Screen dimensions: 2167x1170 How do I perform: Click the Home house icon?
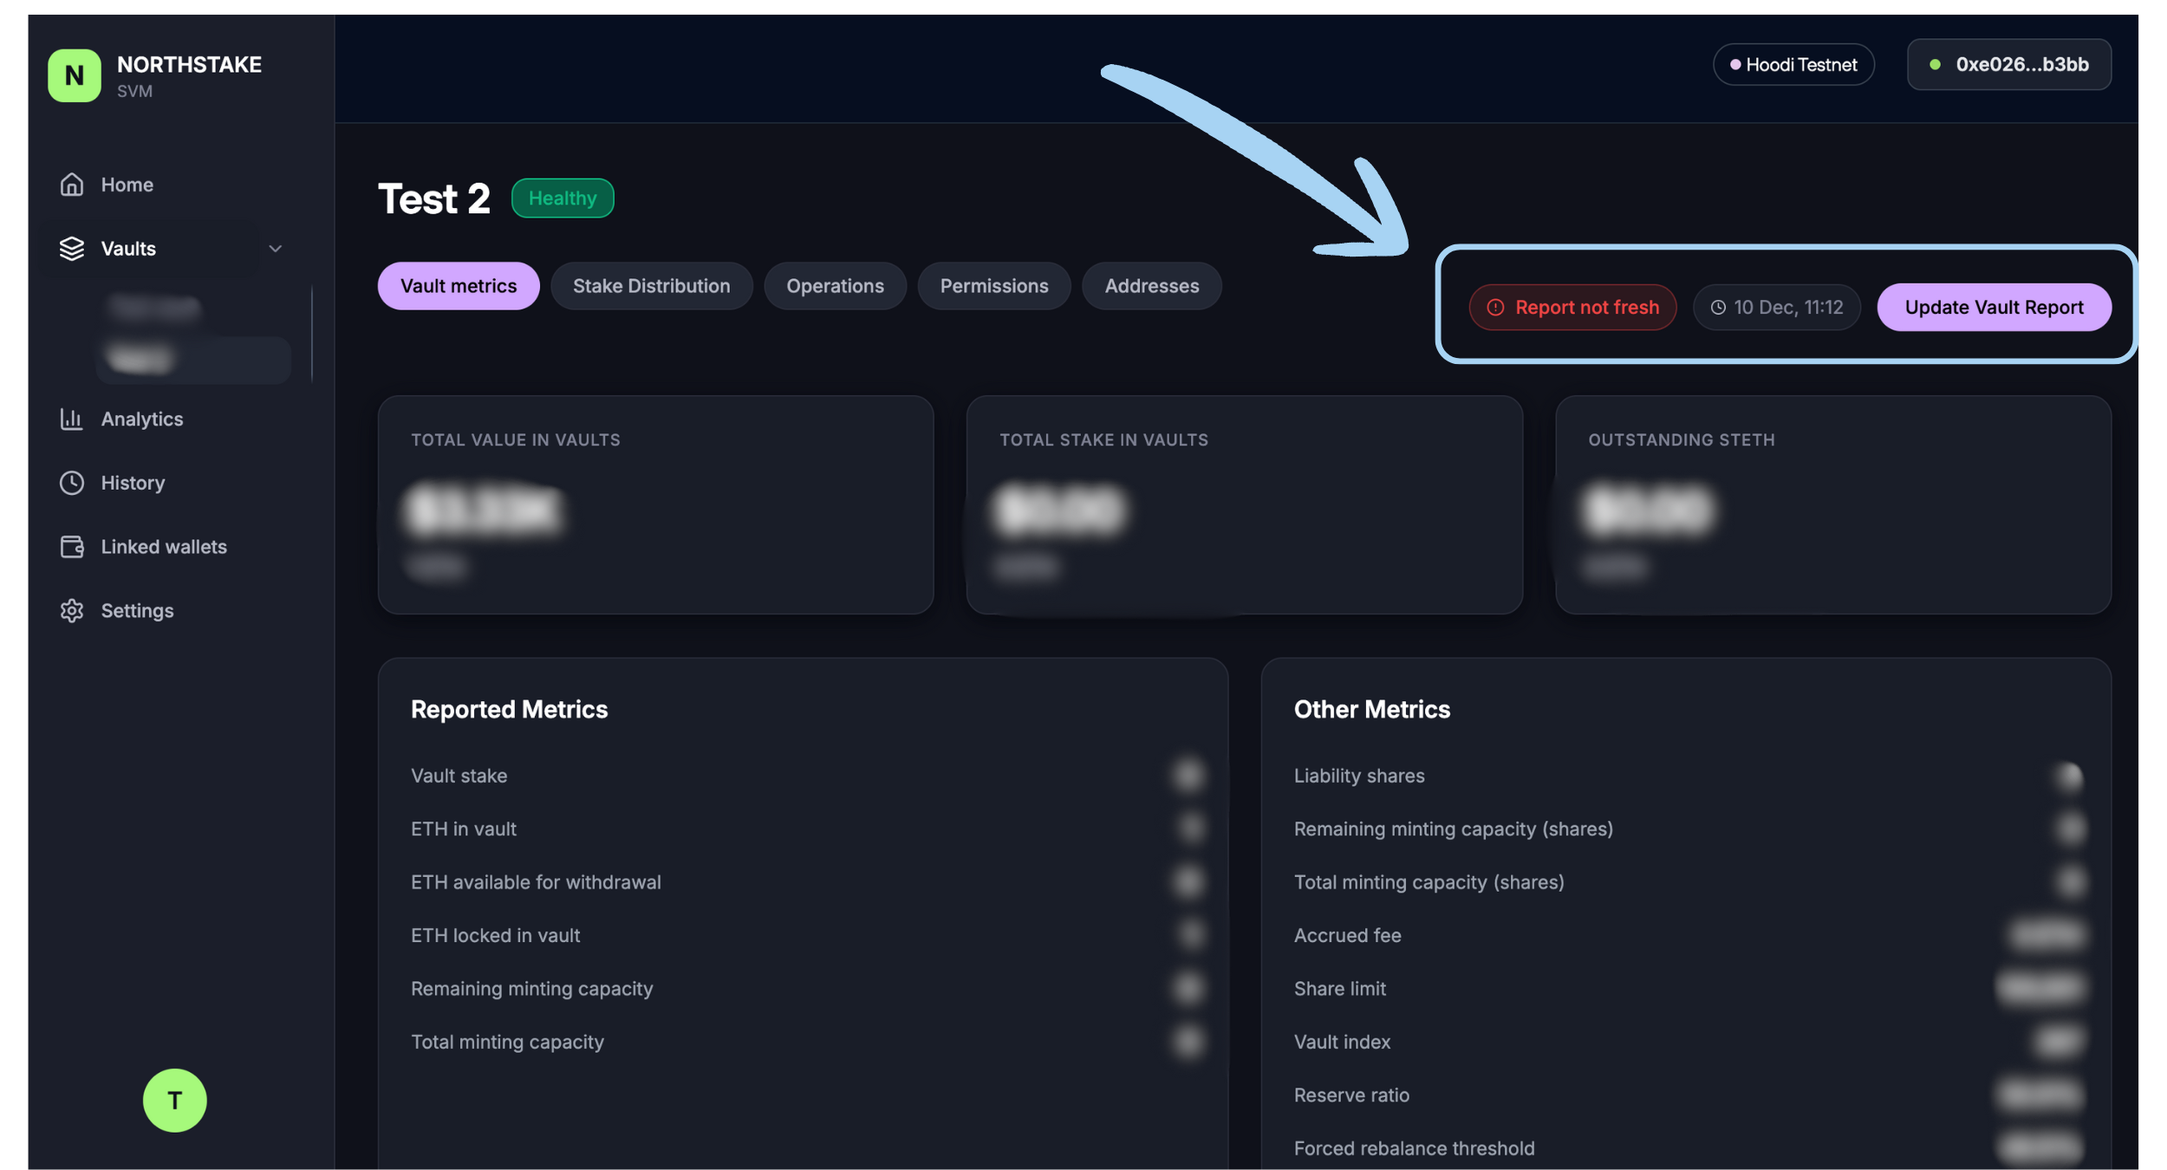(x=72, y=185)
